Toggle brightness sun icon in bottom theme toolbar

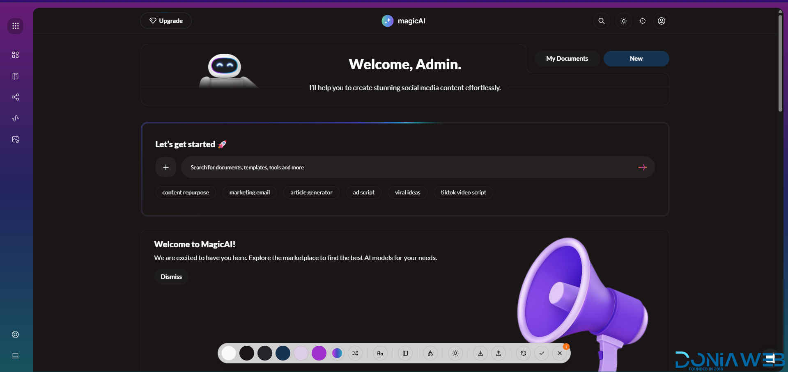pyautogui.click(x=455, y=353)
